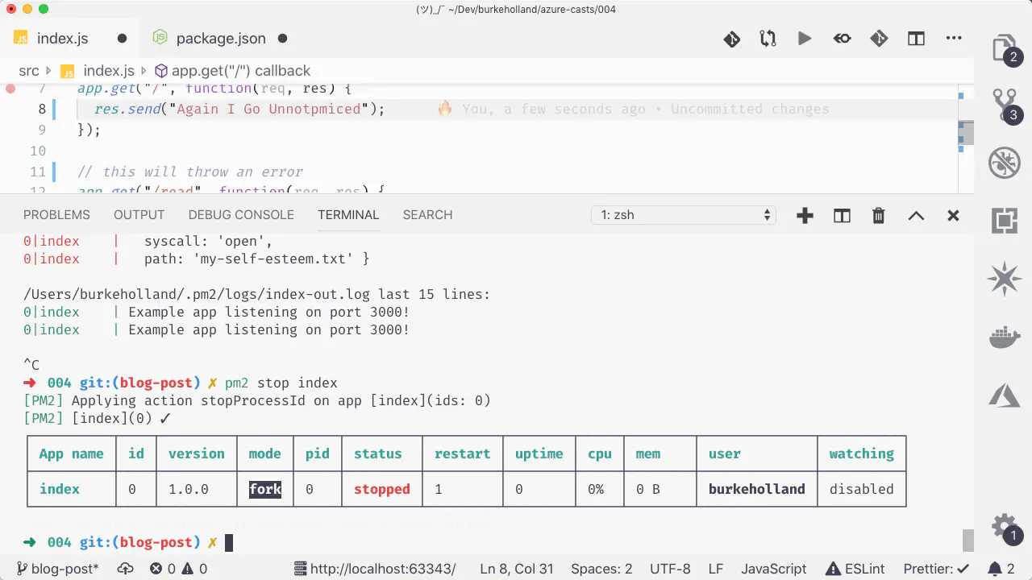1032x580 pixels.
Task: Change language mode from JavaScript
Action: pos(774,569)
